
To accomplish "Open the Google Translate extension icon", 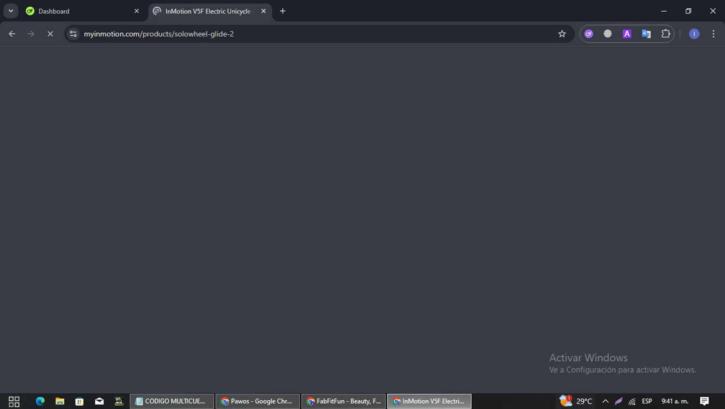I will 646,34.
